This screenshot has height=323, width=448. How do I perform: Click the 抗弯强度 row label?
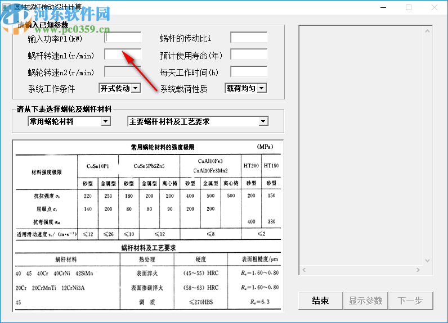[x=47, y=222]
